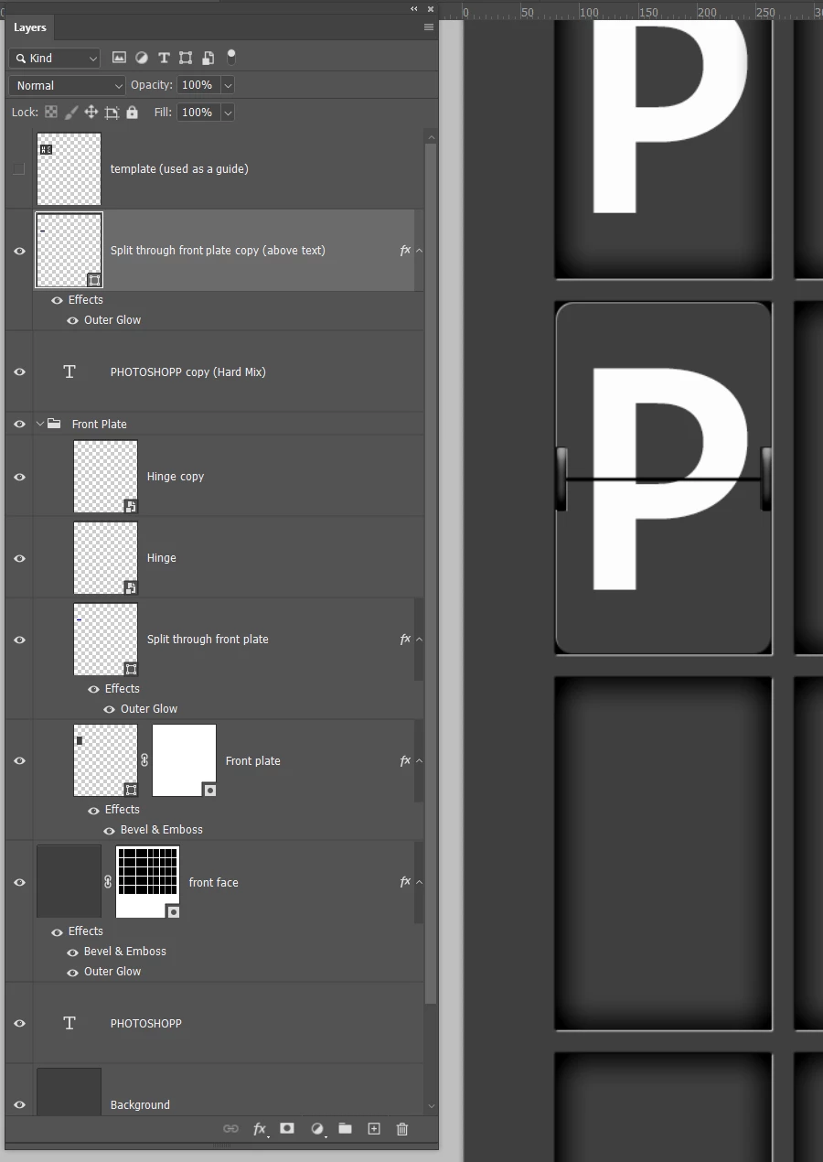Select PHOTOSHOPP copy (Hard Mix) layer name
The height and width of the screenshot is (1162, 823).
pos(188,371)
